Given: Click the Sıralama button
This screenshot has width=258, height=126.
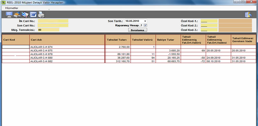Looking at the screenshot, I should (138, 30).
